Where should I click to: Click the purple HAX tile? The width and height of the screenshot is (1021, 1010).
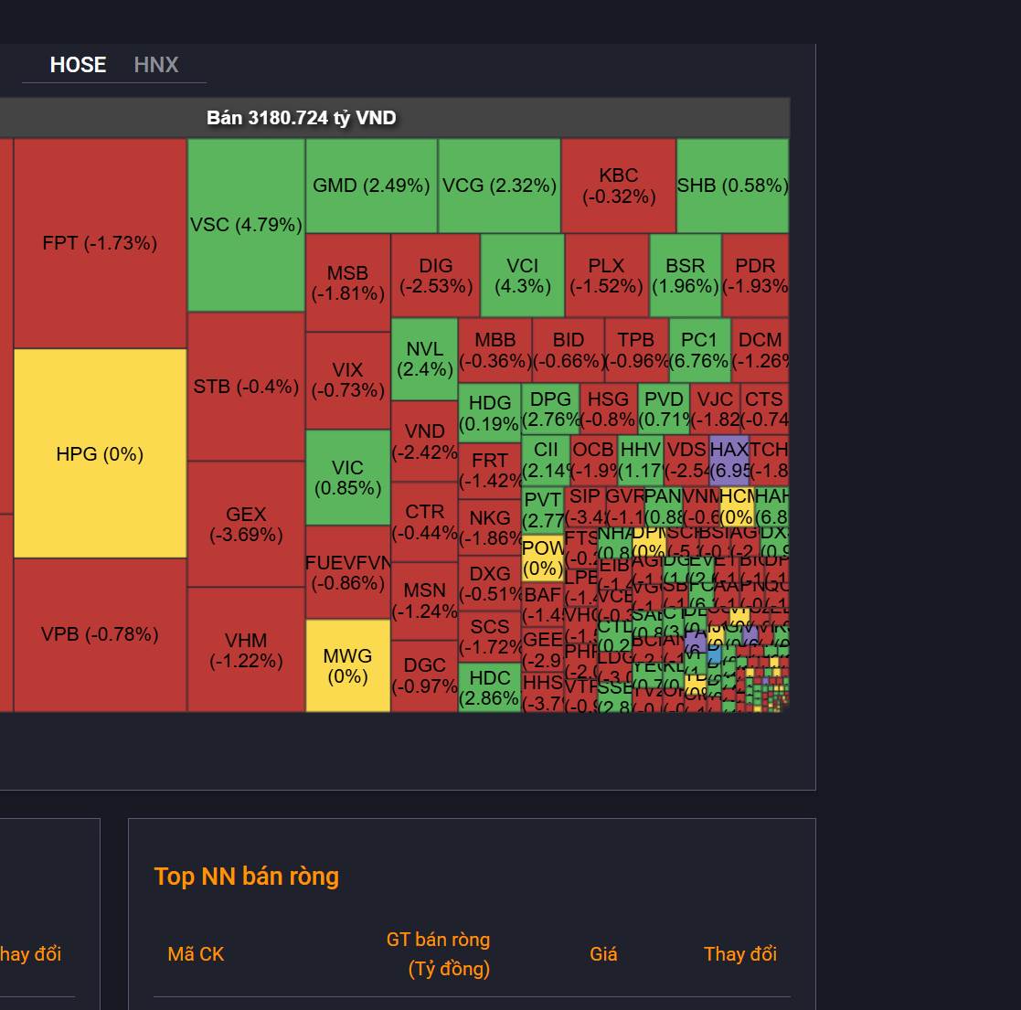[729, 461]
